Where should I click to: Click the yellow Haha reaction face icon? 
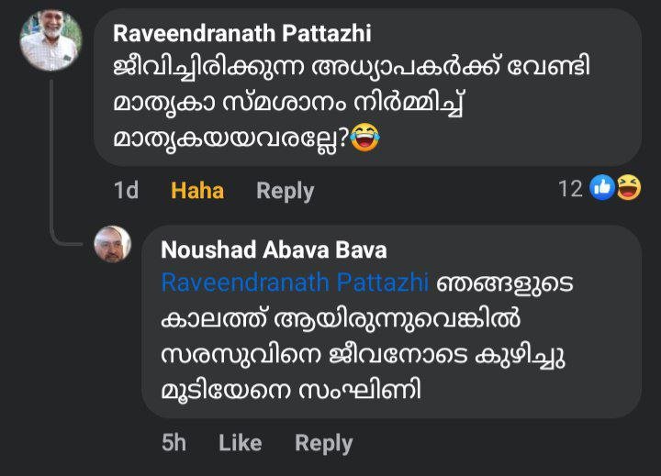(628, 189)
